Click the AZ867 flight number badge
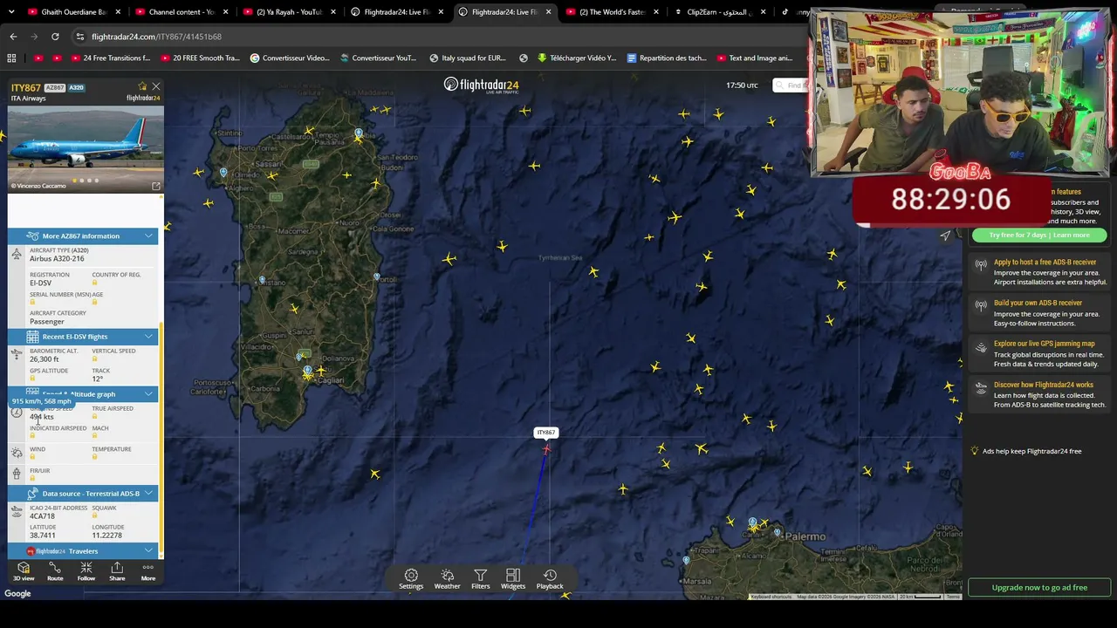This screenshot has width=1117, height=628. (x=55, y=88)
